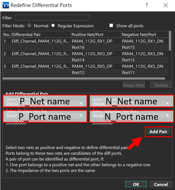Open the Negative Net Port dropdown showing Port8
This screenshot has height=190, width=175.
131,116
